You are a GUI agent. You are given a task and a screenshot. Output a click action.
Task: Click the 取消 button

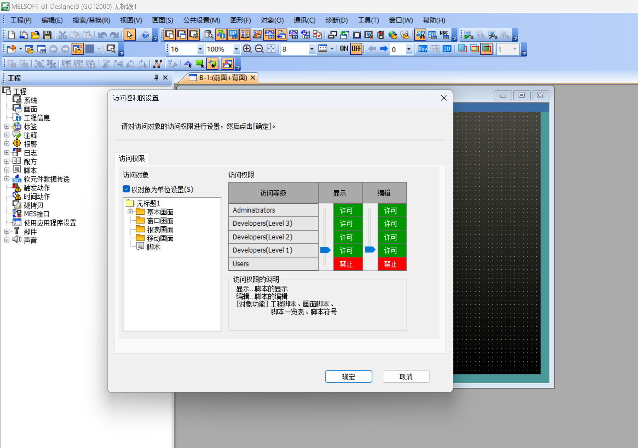[406, 377]
